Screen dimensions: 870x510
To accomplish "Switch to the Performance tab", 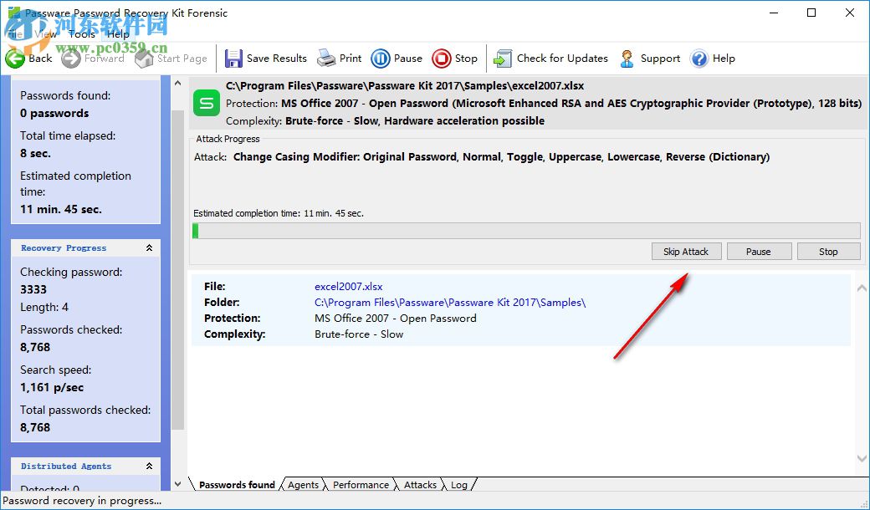I will coord(361,485).
